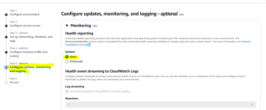Click the Retention dropdown arrow
This screenshot has width=266, height=110.
(252, 104)
